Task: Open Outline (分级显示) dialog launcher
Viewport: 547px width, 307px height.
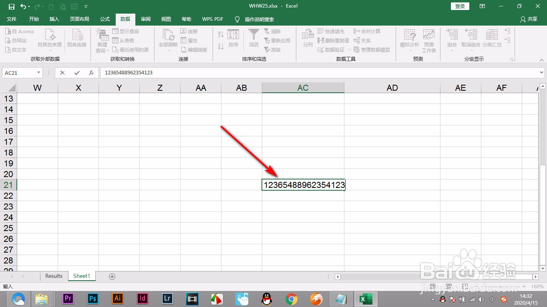Action: click(x=511, y=60)
